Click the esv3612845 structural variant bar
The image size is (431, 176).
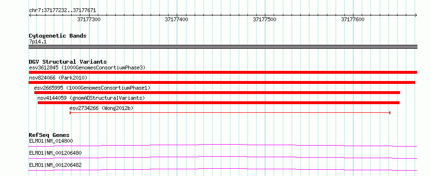click(223, 72)
